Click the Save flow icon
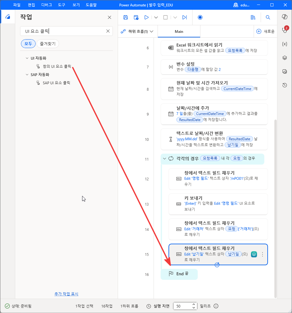This screenshot has height=313, width=292. [126, 17]
